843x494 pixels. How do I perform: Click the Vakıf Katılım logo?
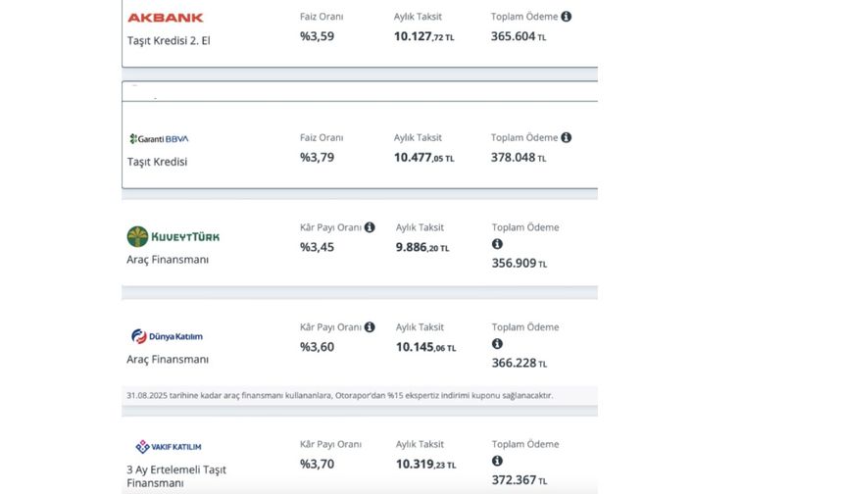click(169, 447)
